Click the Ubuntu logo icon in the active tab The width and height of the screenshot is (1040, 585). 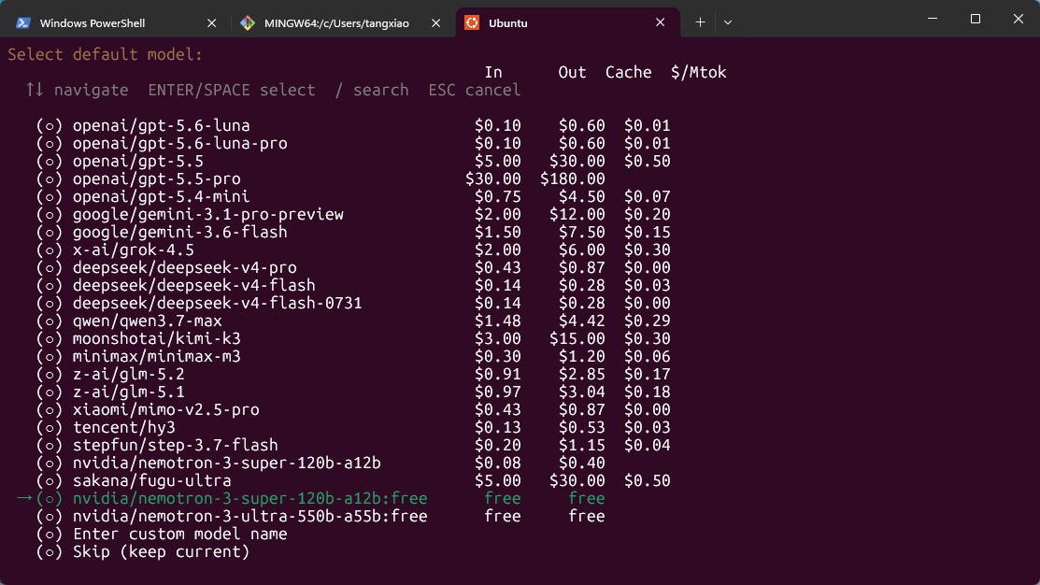point(472,22)
